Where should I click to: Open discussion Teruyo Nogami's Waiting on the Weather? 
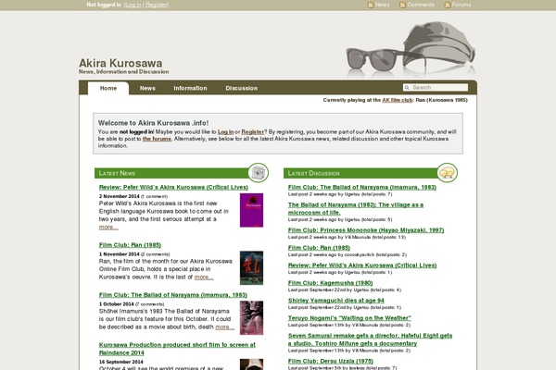tap(349, 318)
